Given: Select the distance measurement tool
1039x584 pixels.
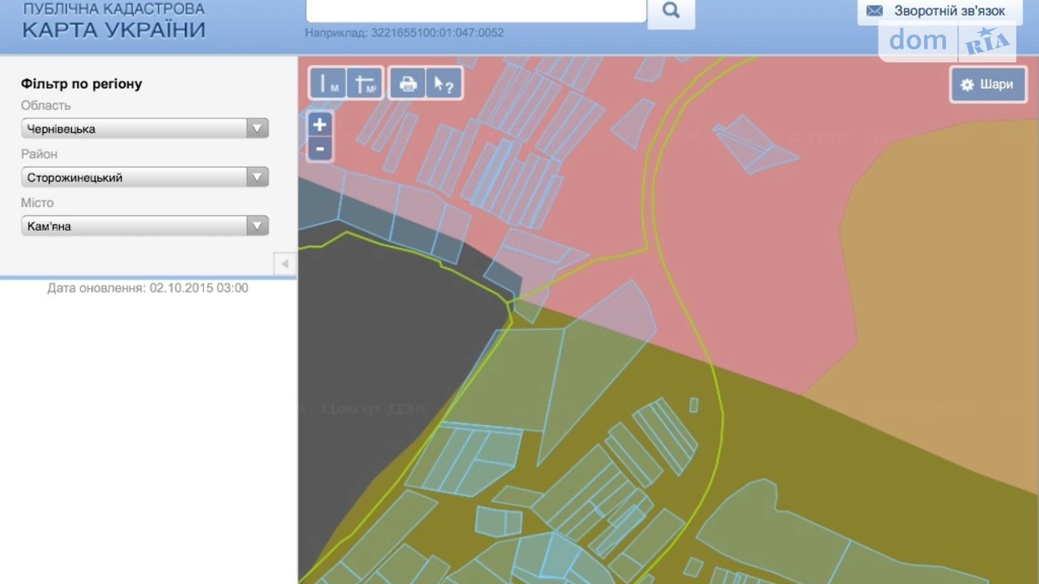Looking at the screenshot, I should coord(328,84).
